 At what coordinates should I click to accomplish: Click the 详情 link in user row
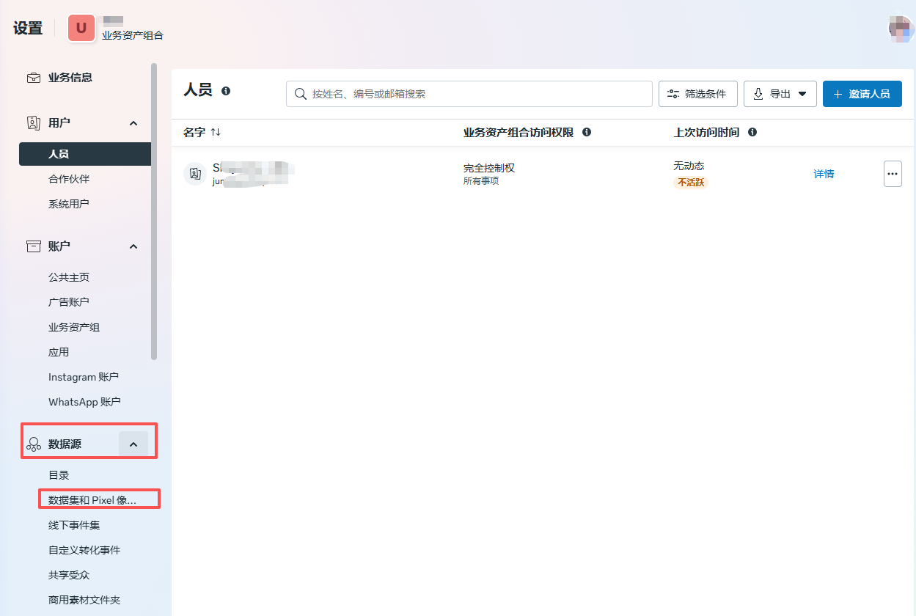click(824, 174)
